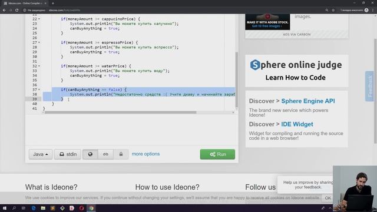The image size is (377, 212).
Task: Collapse code fold at line 27
Action: pyautogui.click(x=39, y=42)
